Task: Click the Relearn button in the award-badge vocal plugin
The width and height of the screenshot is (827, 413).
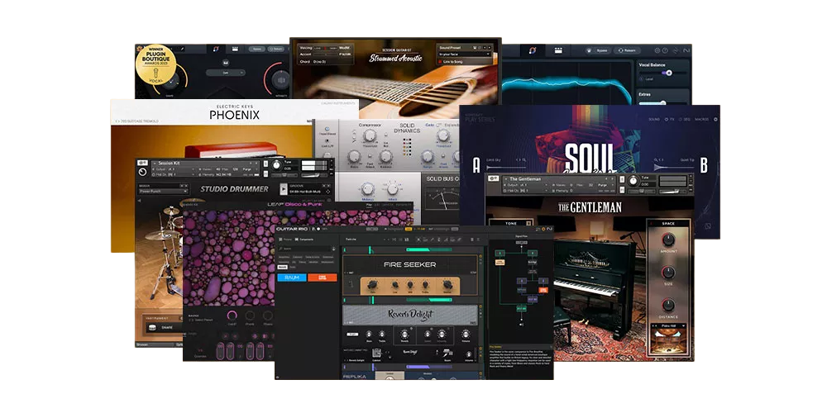Action: (x=276, y=49)
